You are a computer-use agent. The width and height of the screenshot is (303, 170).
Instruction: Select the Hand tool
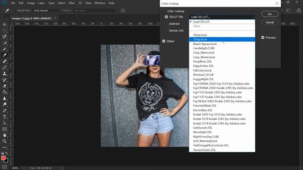4,135
